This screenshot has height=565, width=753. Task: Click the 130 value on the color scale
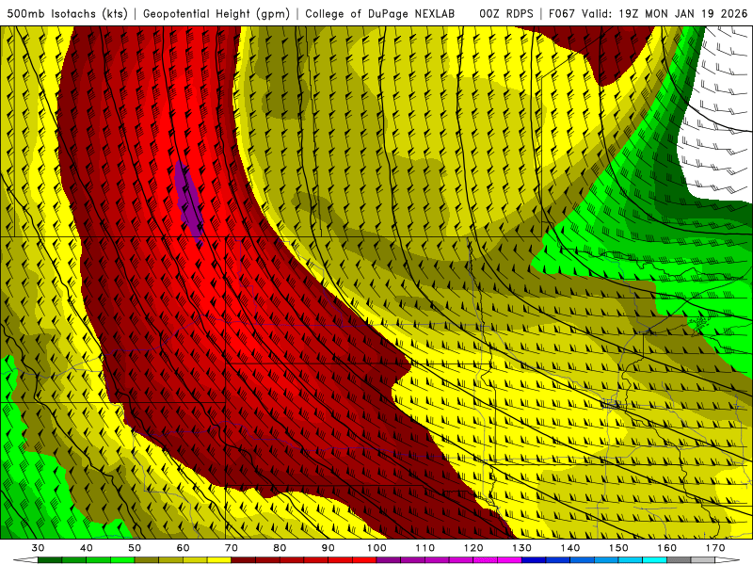521,548
